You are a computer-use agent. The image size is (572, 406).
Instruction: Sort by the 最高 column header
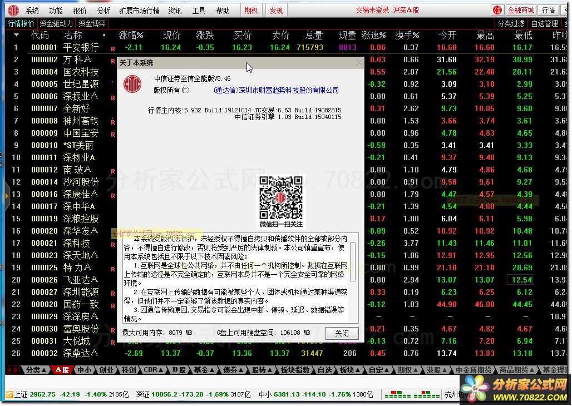(x=485, y=36)
